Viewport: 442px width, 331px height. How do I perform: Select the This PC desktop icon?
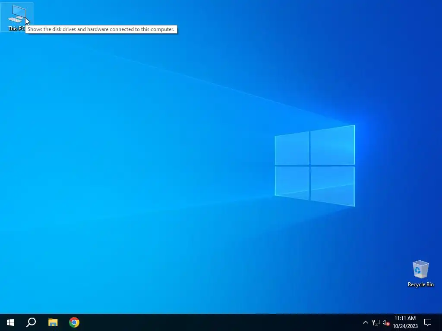(17, 17)
